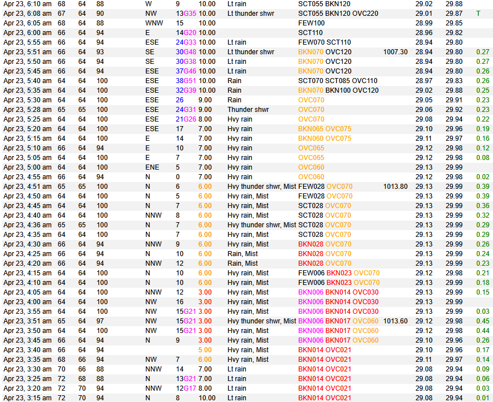Select the wind value 21G26
493x402 pixels.
tap(186, 119)
